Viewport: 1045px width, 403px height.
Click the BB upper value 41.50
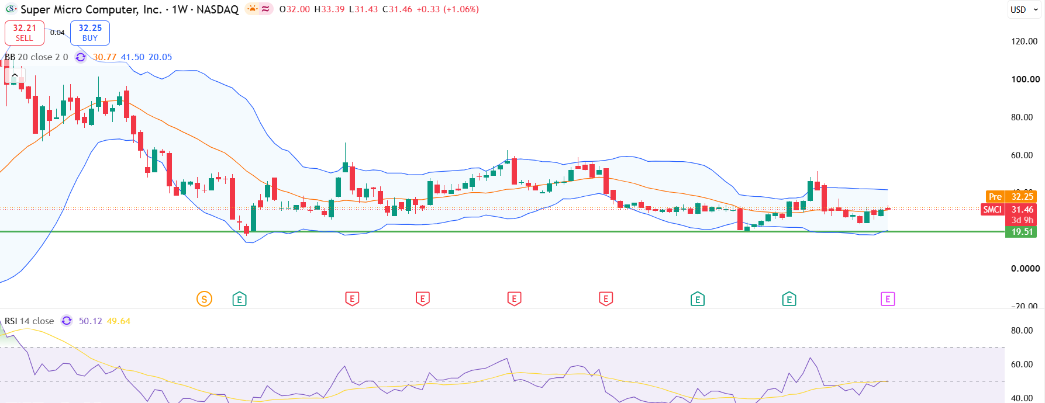point(133,57)
